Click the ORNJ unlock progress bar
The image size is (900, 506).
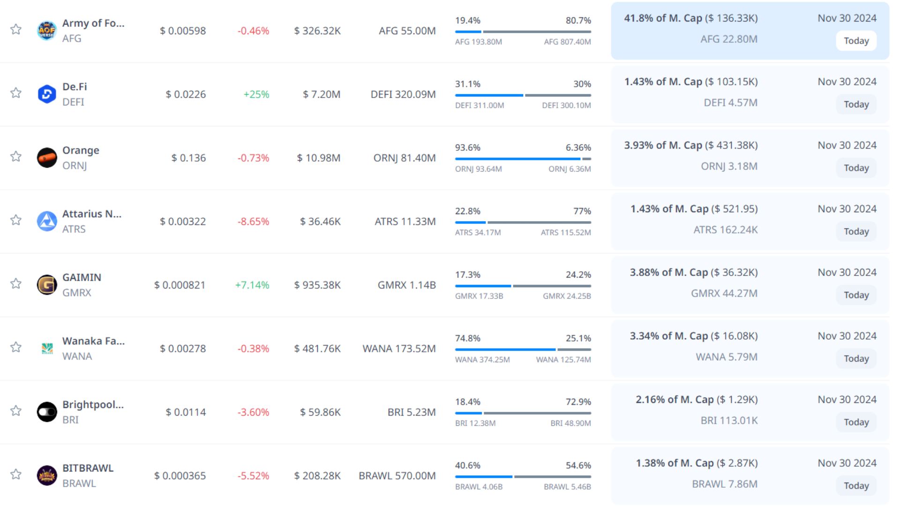coord(523,159)
